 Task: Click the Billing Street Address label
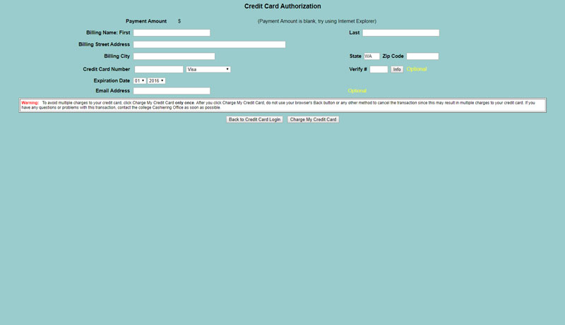click(104, 44)
